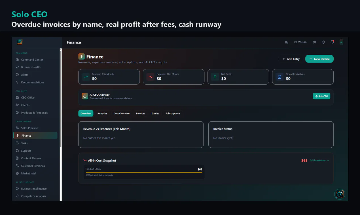360x215 pixels.
Task: Open the Sales Pipeline item
Action: coord(35,128)
